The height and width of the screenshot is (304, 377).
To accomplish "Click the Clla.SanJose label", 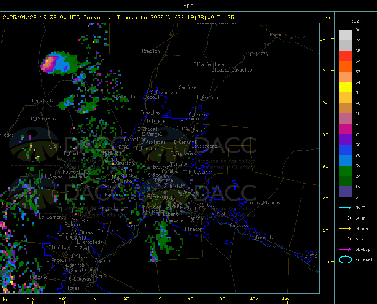I will 209,64.
